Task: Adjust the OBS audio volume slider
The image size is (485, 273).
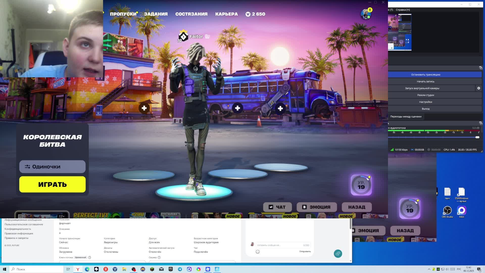Action: 477,137
